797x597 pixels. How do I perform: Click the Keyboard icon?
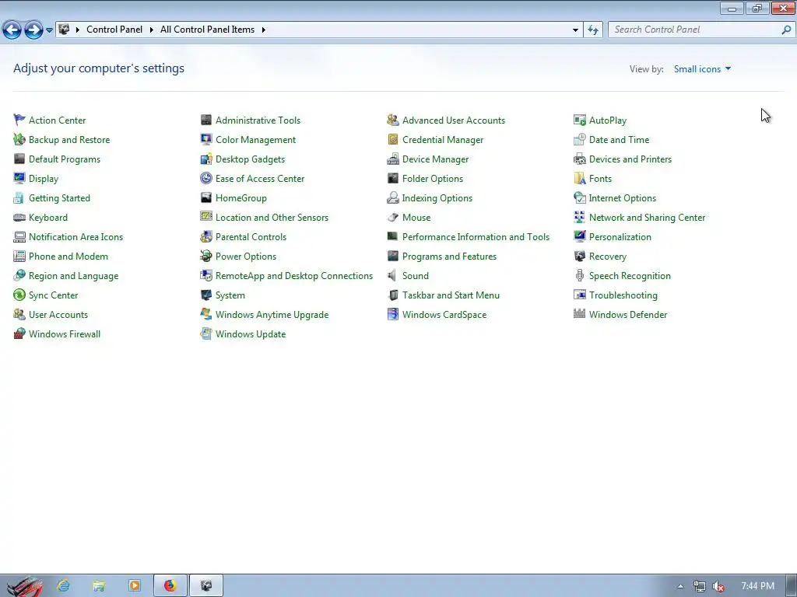point(19,218)
